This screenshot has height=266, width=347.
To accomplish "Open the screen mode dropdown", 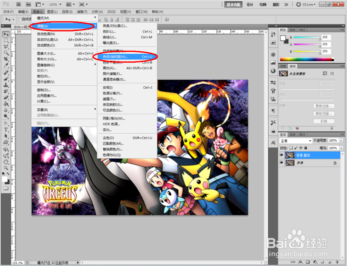I will [x=83, y=4].
